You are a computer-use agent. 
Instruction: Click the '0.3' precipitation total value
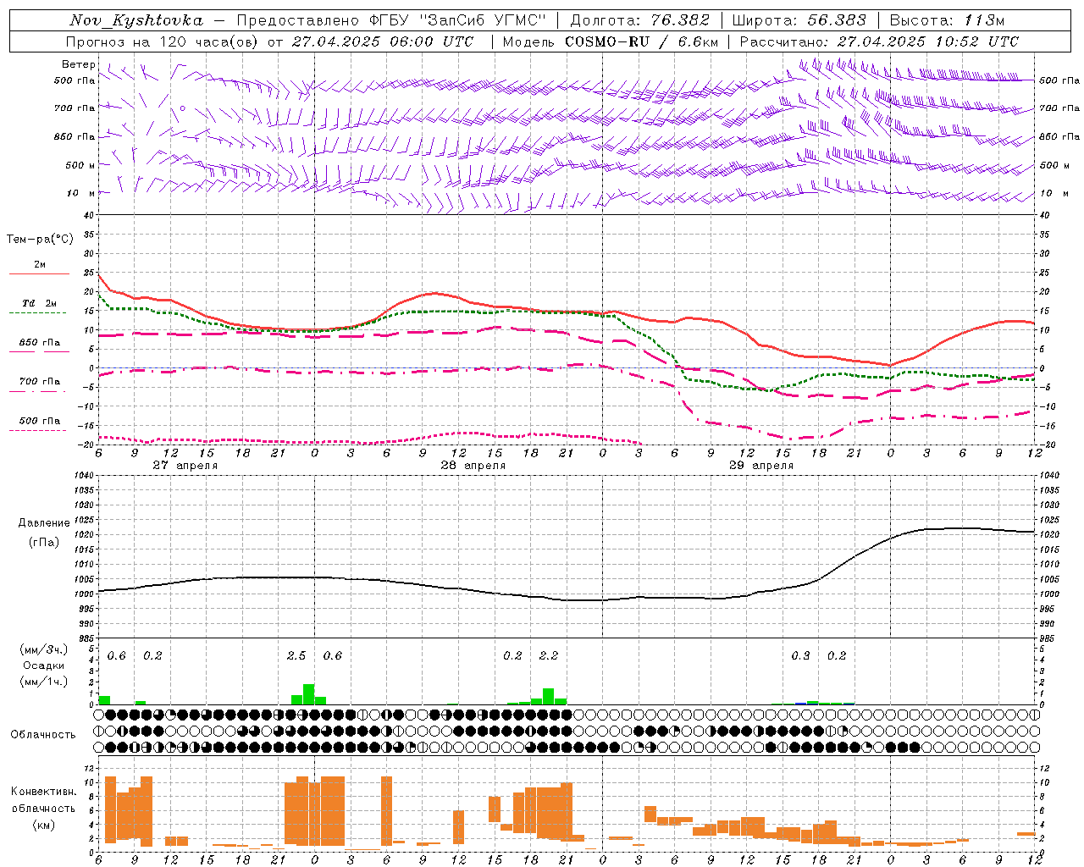(800, 656)
